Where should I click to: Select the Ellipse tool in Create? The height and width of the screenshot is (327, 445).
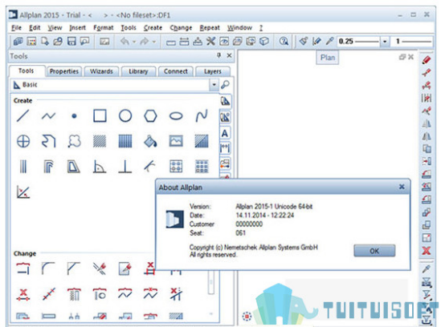point(176,115)
